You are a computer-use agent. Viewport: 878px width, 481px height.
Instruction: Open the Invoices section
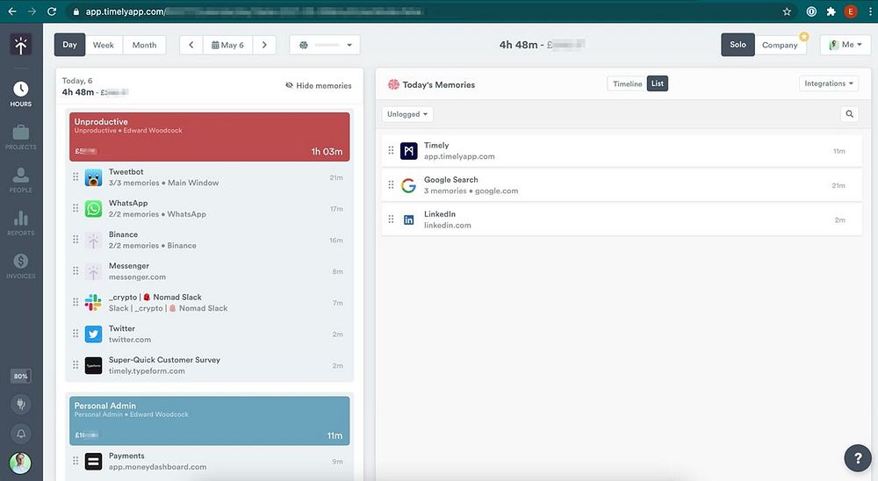pos(21,266)
